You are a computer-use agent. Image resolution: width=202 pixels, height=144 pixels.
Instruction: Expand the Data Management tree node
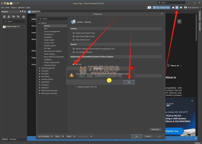(x=40, y=68)
